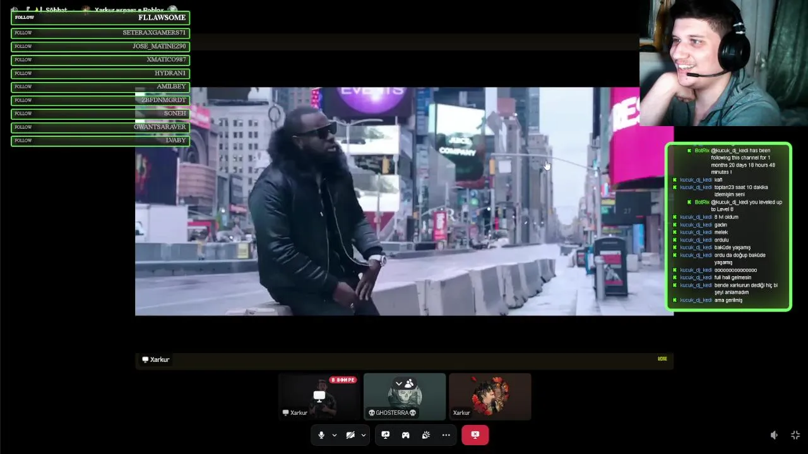Mute the microphone in call controls
Viewport: 808px width, 454px height.
click(321, 435)
